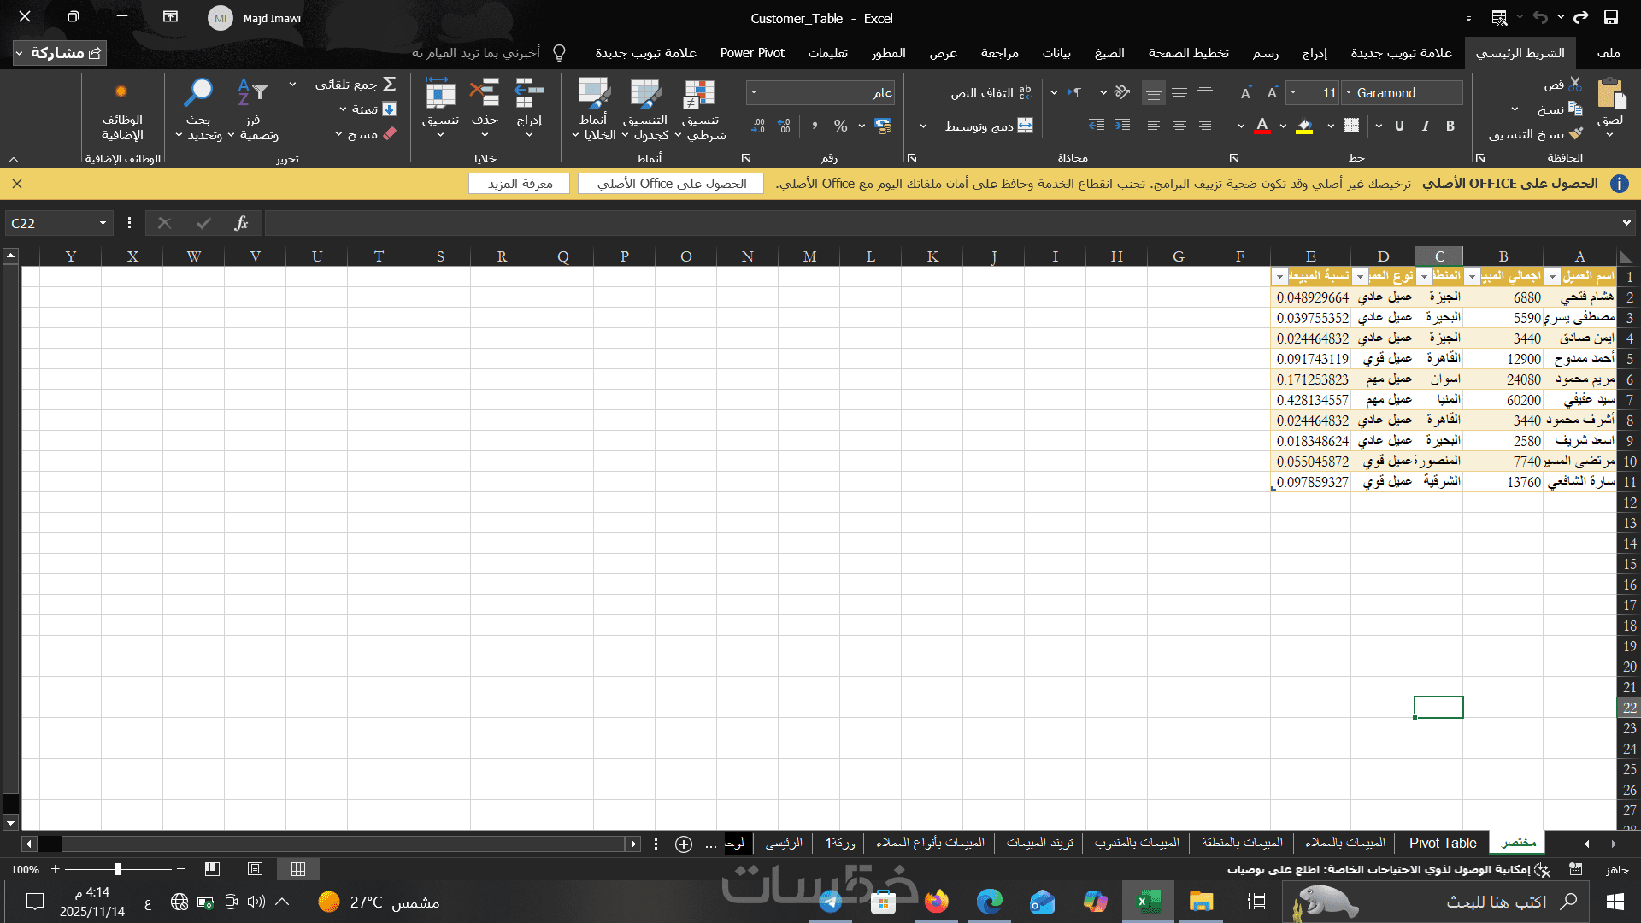
Task: Open the number format dropdown showing عام
Action: (754, 92)
